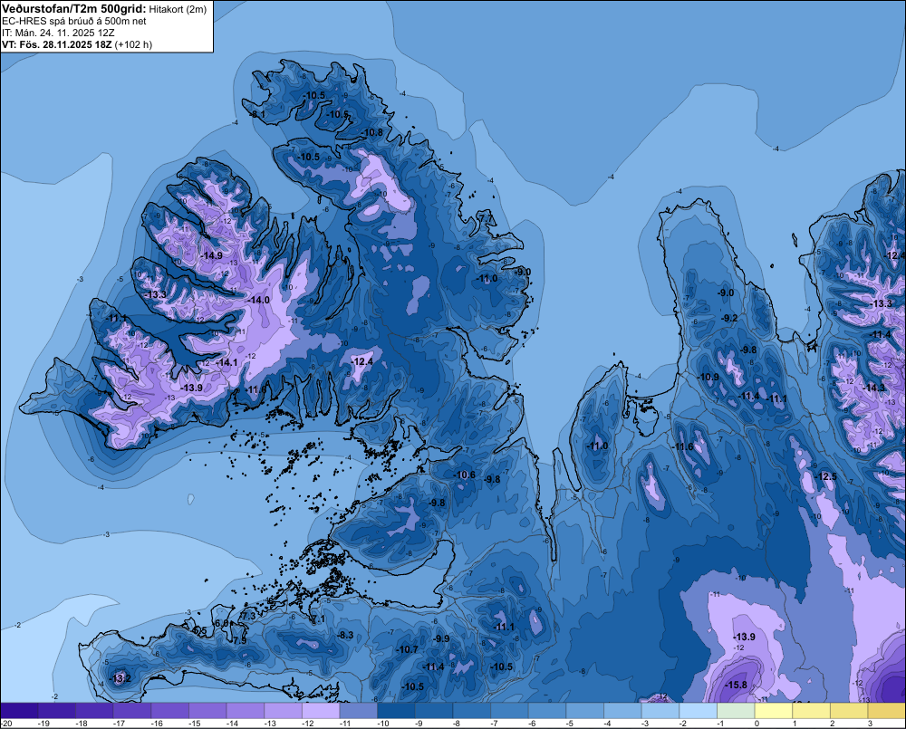Viewport: 906px width, 729px height.
Task: Click the legend swatch between -15 and -14
Action: 207,711
